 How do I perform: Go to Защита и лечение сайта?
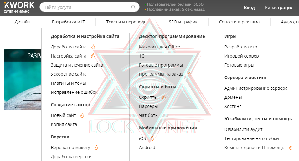pyautogui.click(x=77, y=65)
